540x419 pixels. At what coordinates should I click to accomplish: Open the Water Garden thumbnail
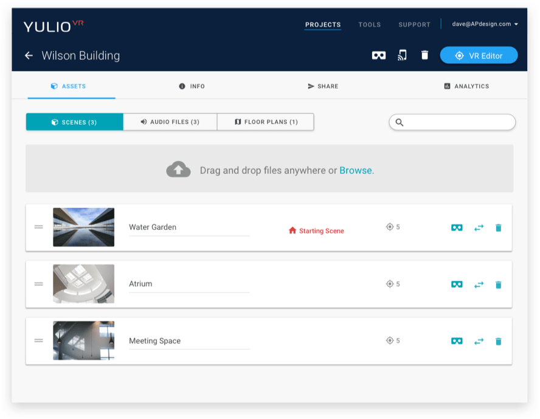coord(84,227)
